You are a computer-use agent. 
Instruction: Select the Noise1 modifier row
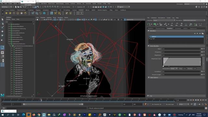[176, 37]
